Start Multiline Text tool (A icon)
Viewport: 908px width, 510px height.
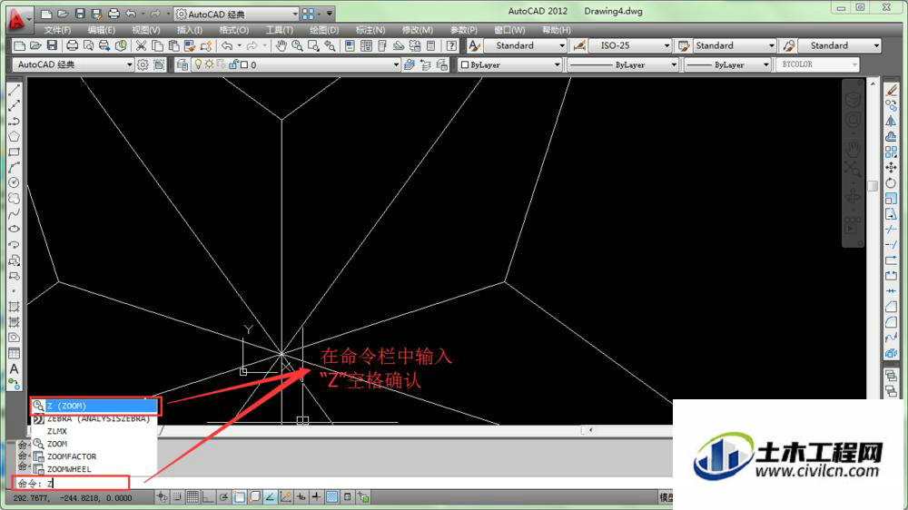(x=14, y=368)
